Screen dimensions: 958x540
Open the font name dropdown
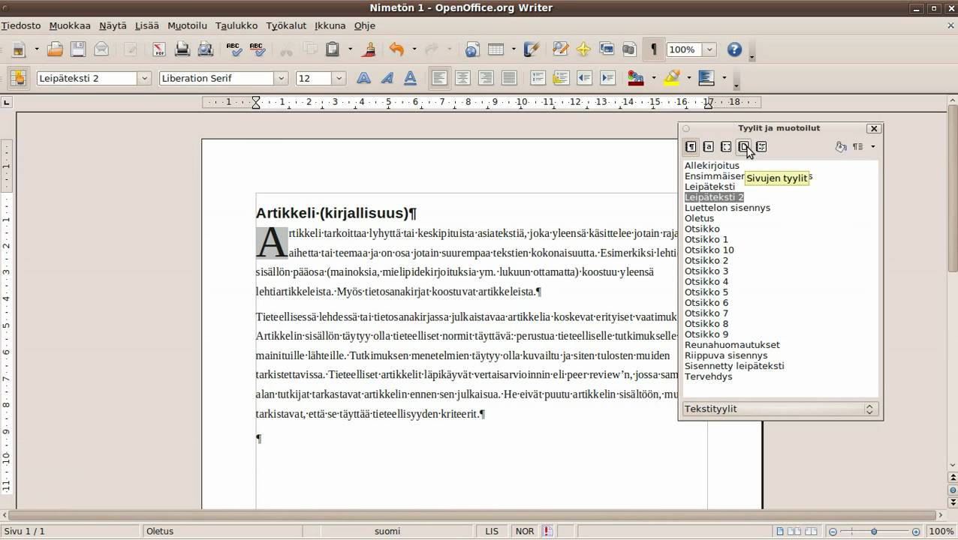[x=282, y=78]
